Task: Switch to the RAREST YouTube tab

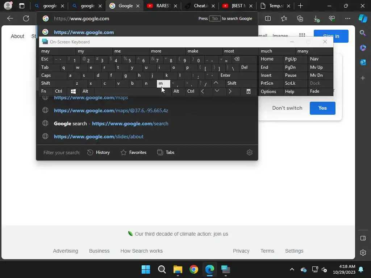Action: 162,6
